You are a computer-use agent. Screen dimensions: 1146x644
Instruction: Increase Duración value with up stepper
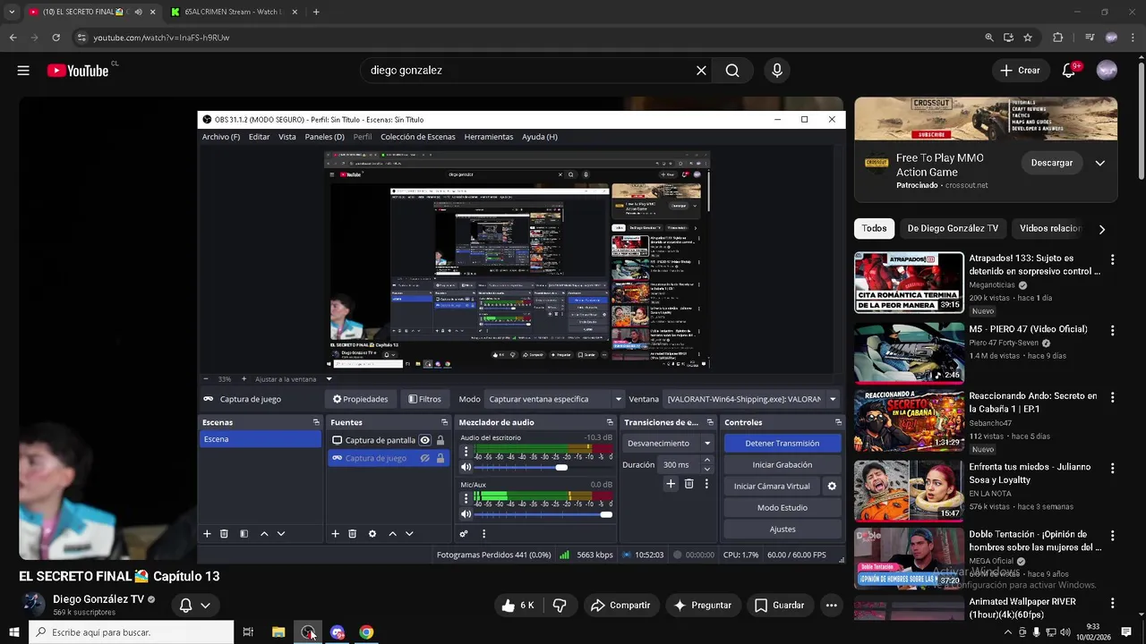(706, 461)
